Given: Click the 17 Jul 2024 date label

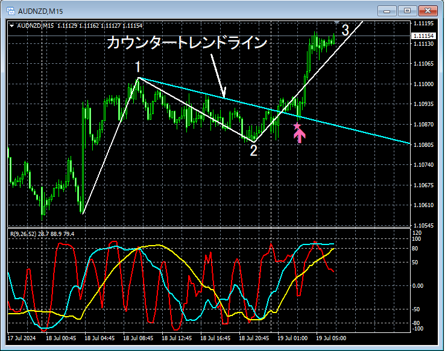Looking at the screenshot, I should pos(22,338).
